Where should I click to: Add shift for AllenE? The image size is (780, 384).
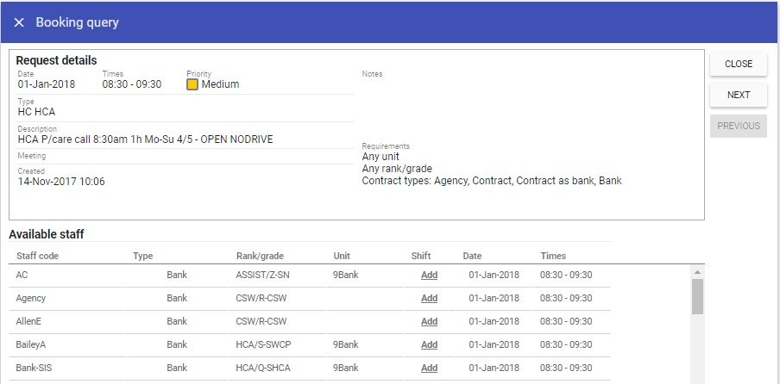point(429,321)
